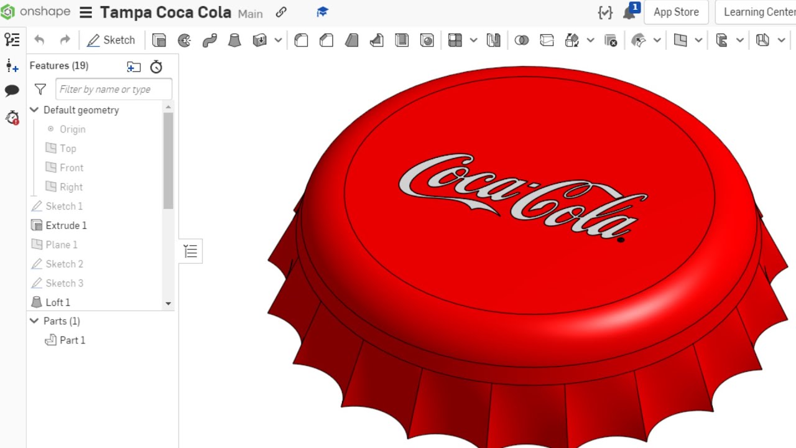Click the add folder icon in Features header

click(x=134, y=67)
